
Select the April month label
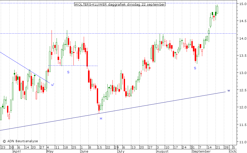coord(17,151)
